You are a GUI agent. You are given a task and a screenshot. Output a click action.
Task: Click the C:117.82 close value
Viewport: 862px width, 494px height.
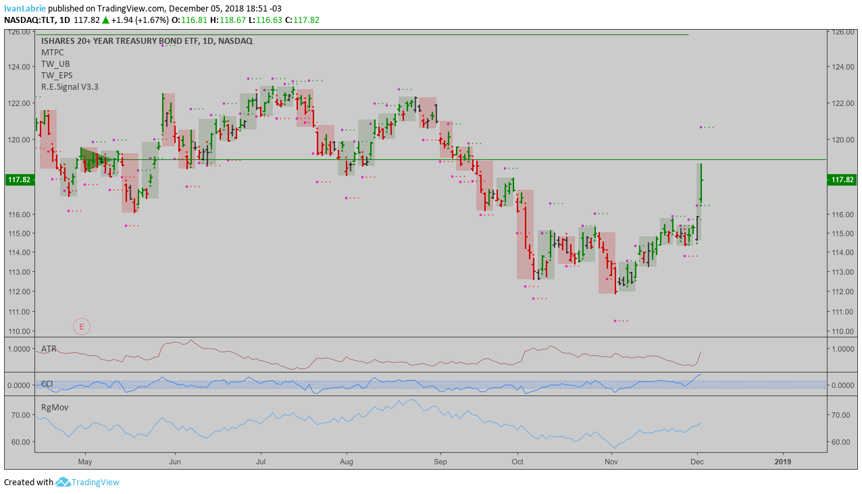point(302,20)
